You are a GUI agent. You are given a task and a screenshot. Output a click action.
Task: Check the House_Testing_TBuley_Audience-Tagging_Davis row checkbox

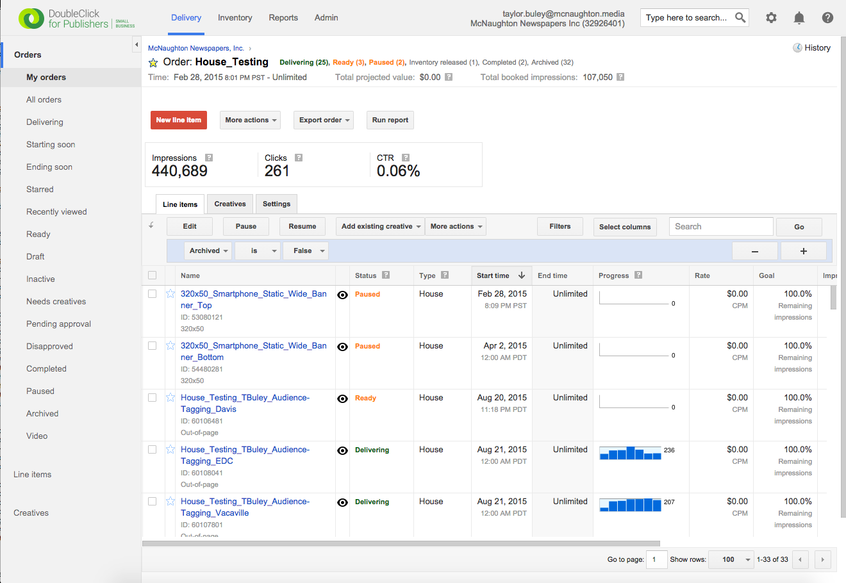pos(152,397)
